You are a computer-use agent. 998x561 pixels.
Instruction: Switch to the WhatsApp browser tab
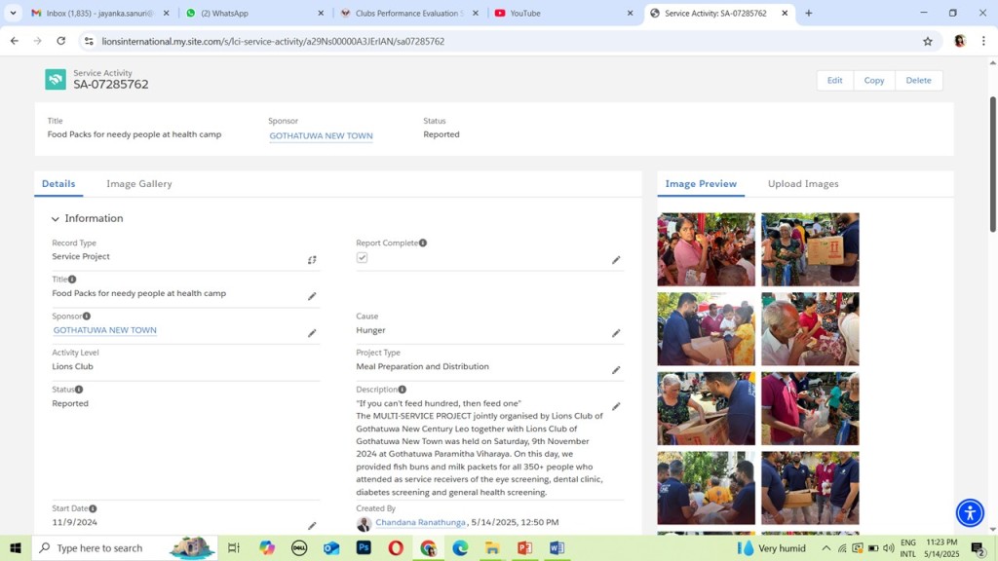253,13
